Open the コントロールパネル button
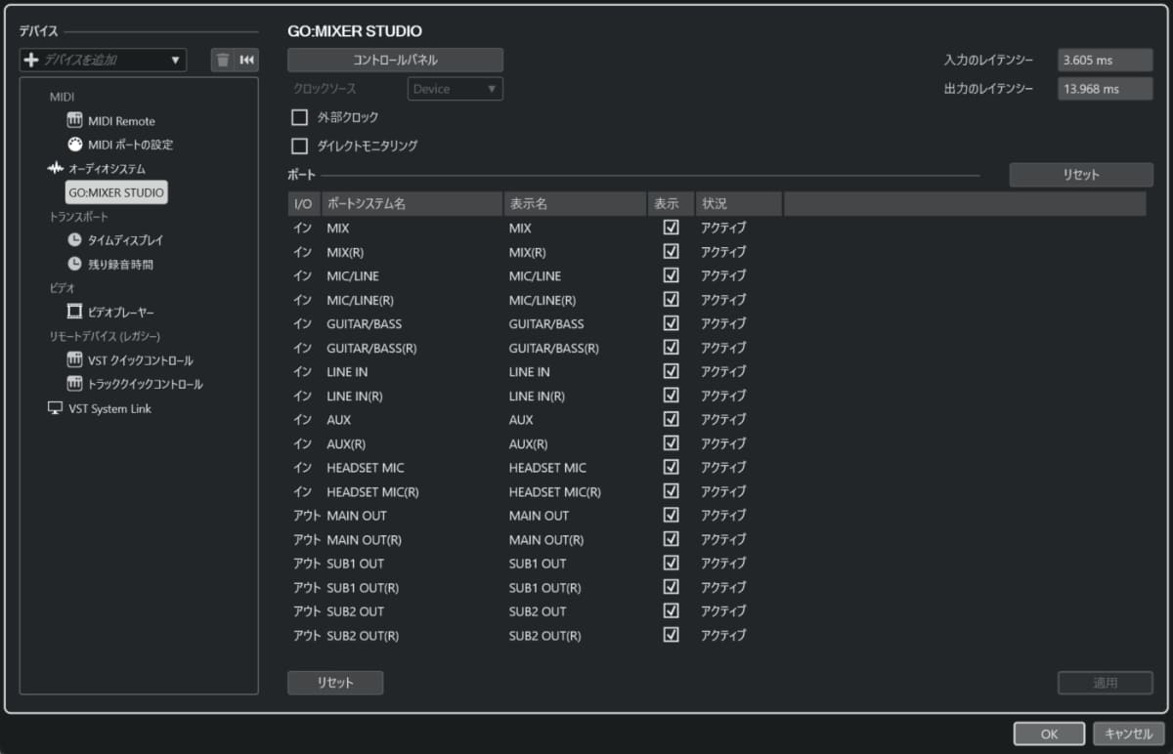Image resolution: width=1173 pixels, height=754 pixels. pyautogui.click(x=395, y=60)
